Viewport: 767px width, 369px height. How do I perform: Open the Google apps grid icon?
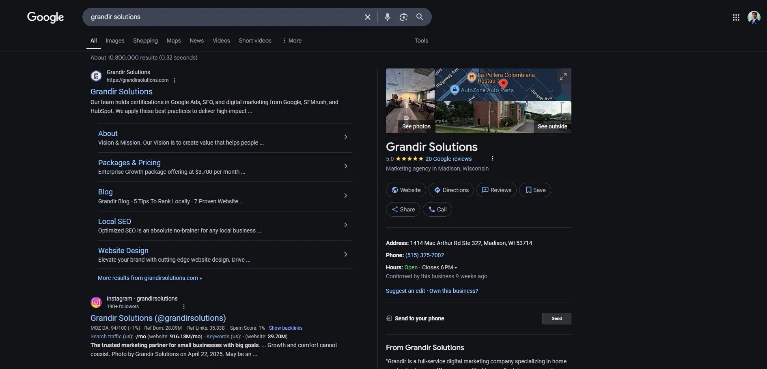pos(736,17)
